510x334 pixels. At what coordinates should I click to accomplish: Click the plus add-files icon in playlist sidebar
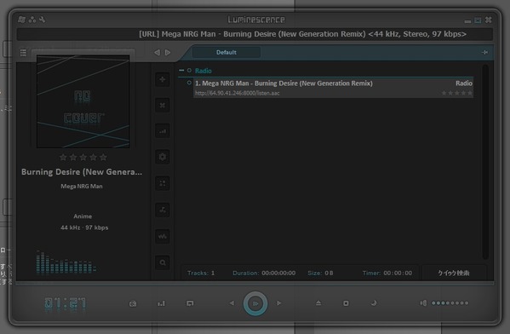point(163,79)
